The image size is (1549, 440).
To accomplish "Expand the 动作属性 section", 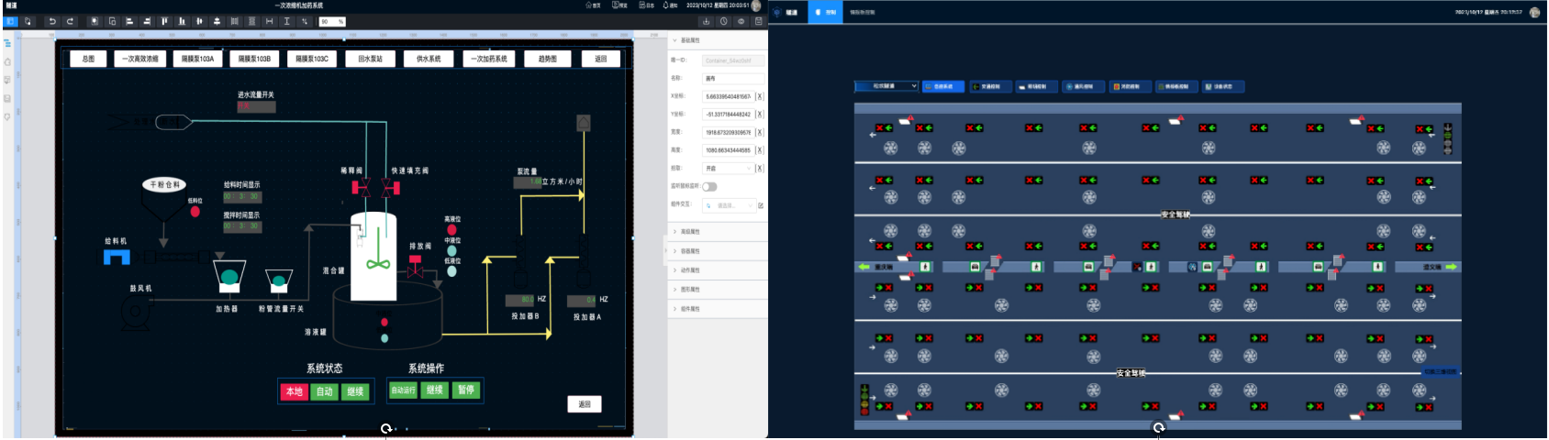I will coord(690,270).
